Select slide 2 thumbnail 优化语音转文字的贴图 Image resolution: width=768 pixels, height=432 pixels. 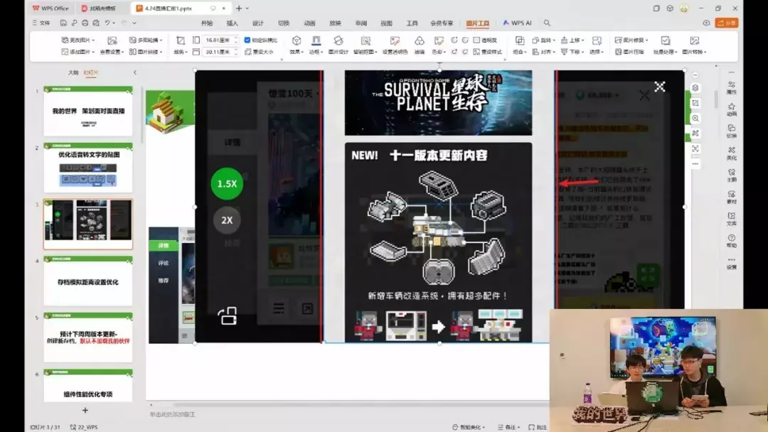[88, 168]
